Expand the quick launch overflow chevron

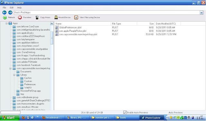click(x=37, y=116)
